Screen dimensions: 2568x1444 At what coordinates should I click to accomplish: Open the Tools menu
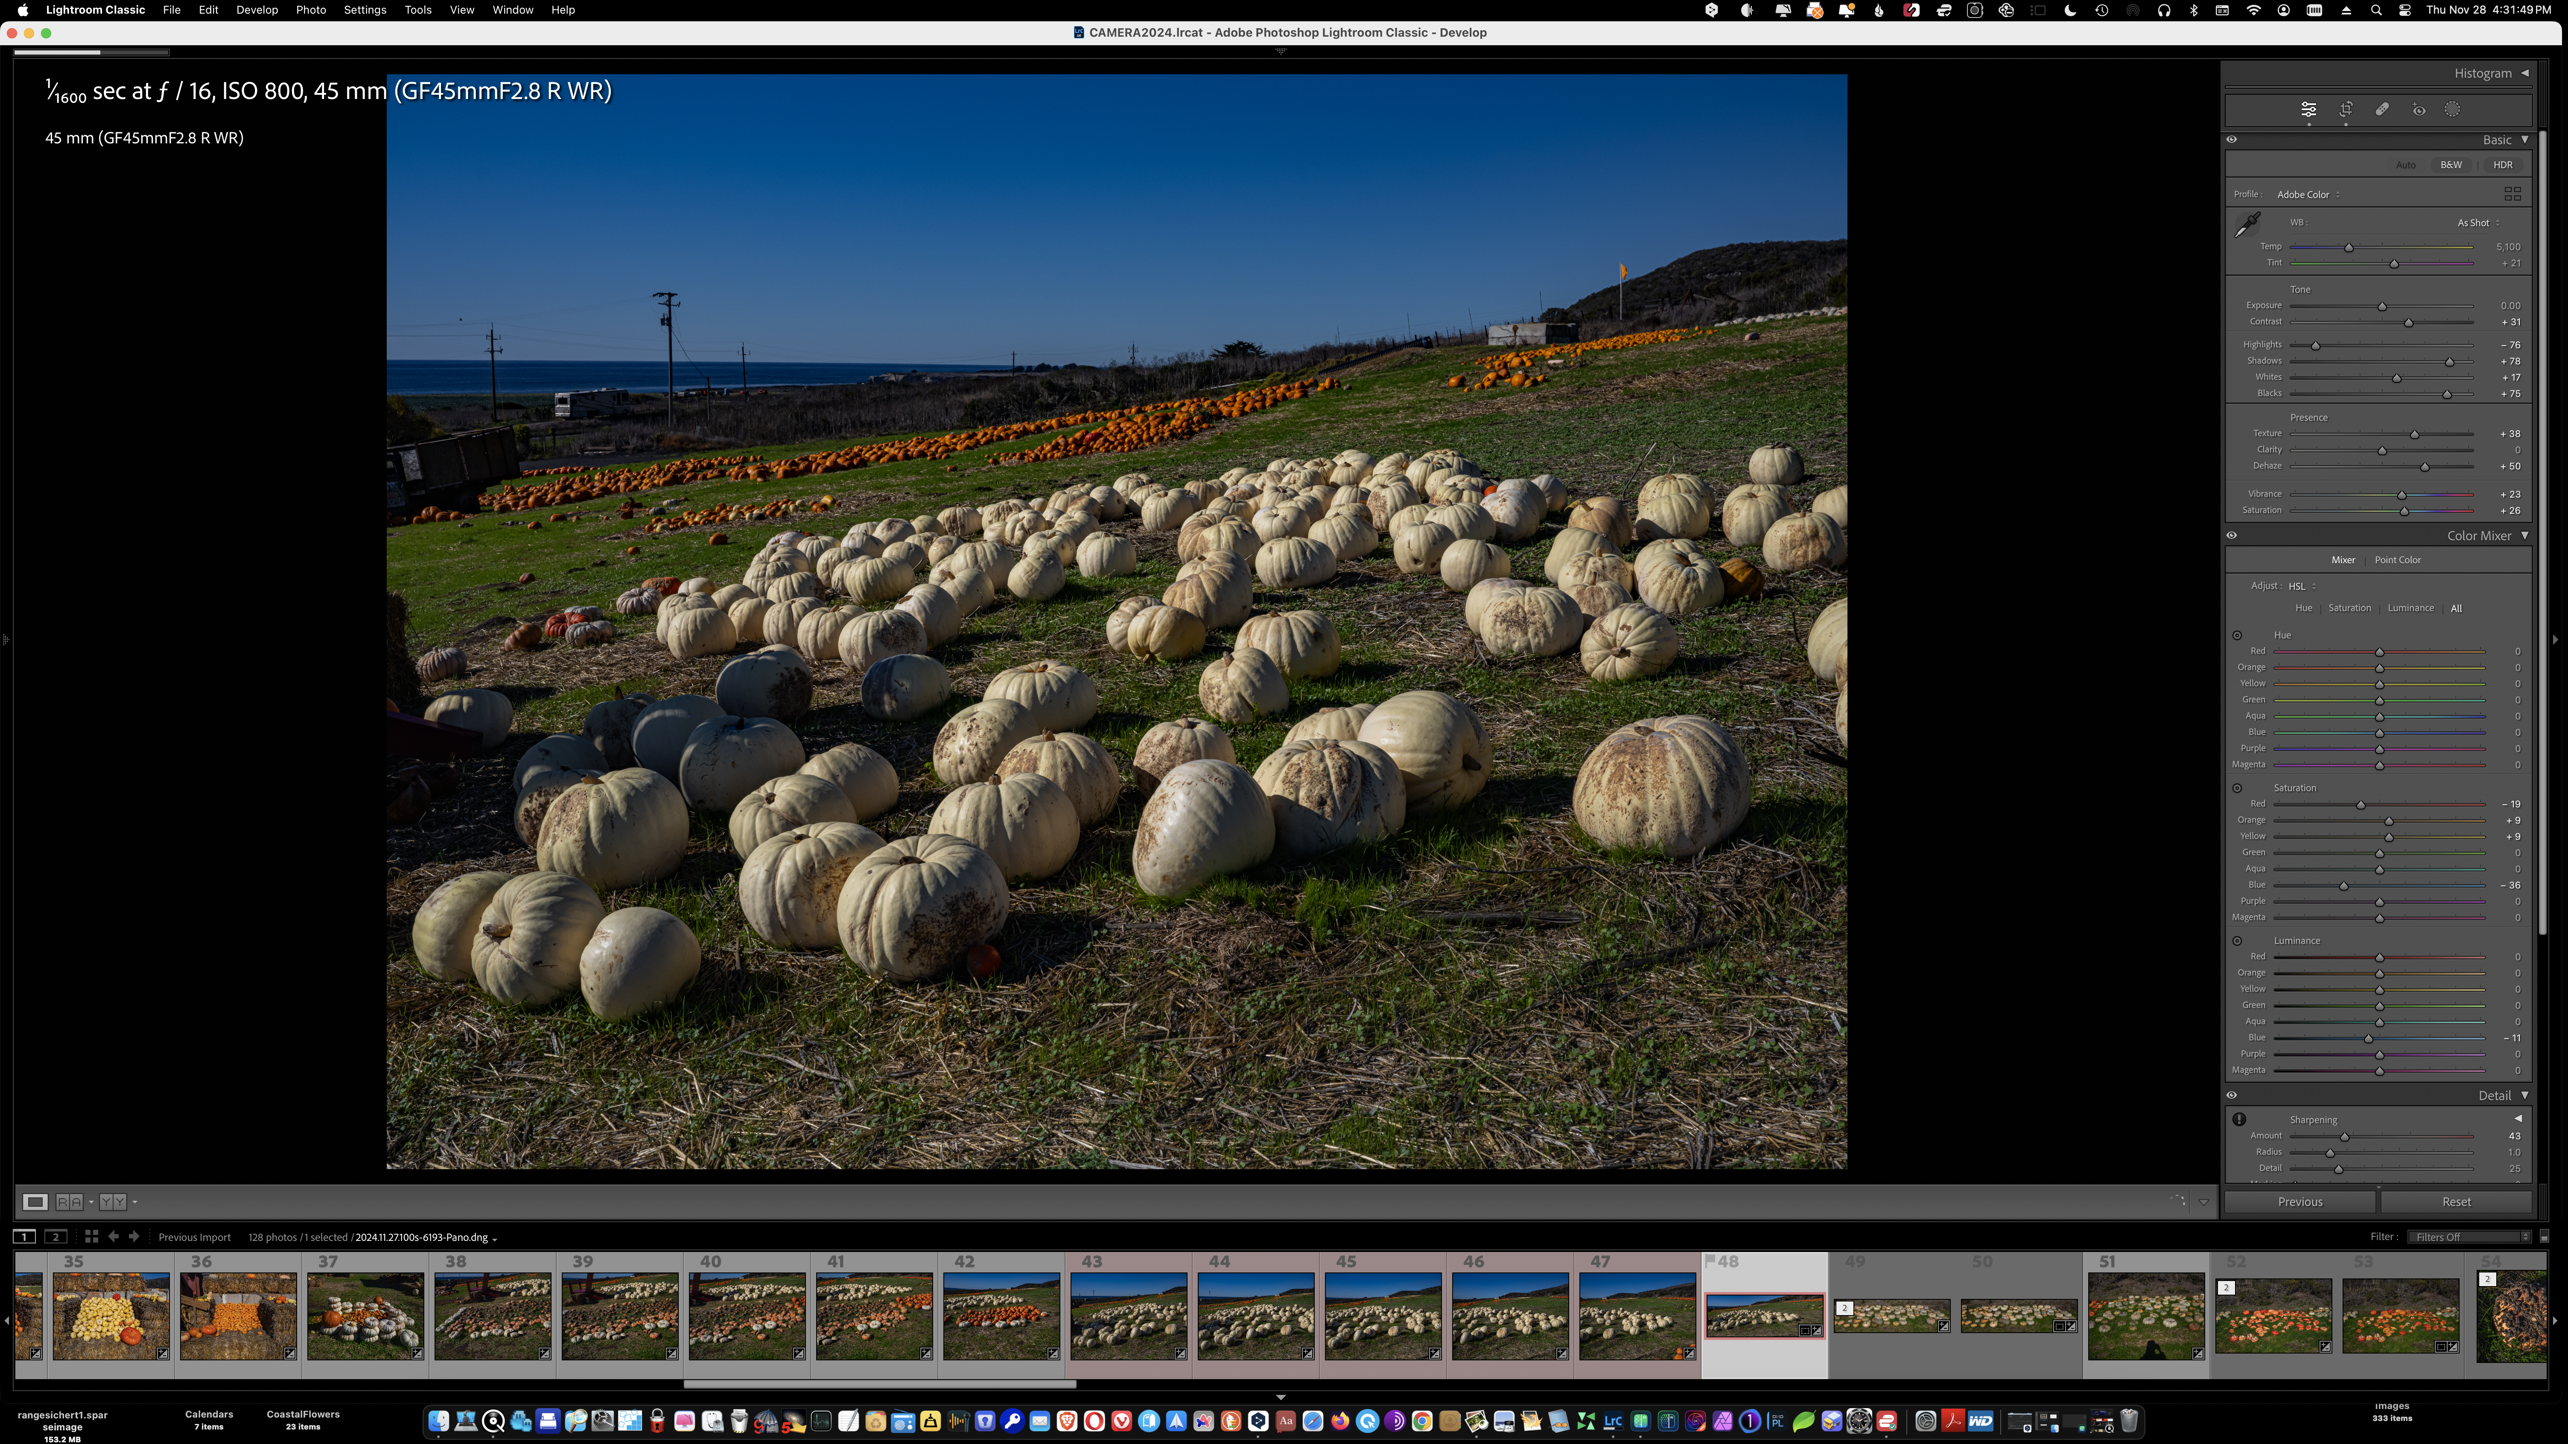(x=418, y=10)
